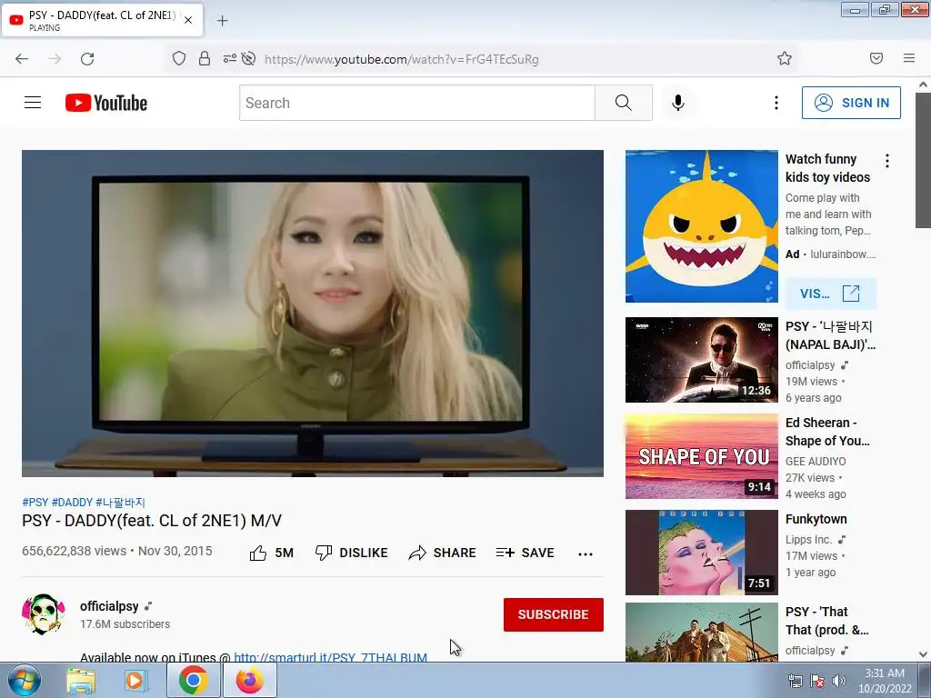
Task: Open the Shape of You thumbnail
Action: coord(701,456)
